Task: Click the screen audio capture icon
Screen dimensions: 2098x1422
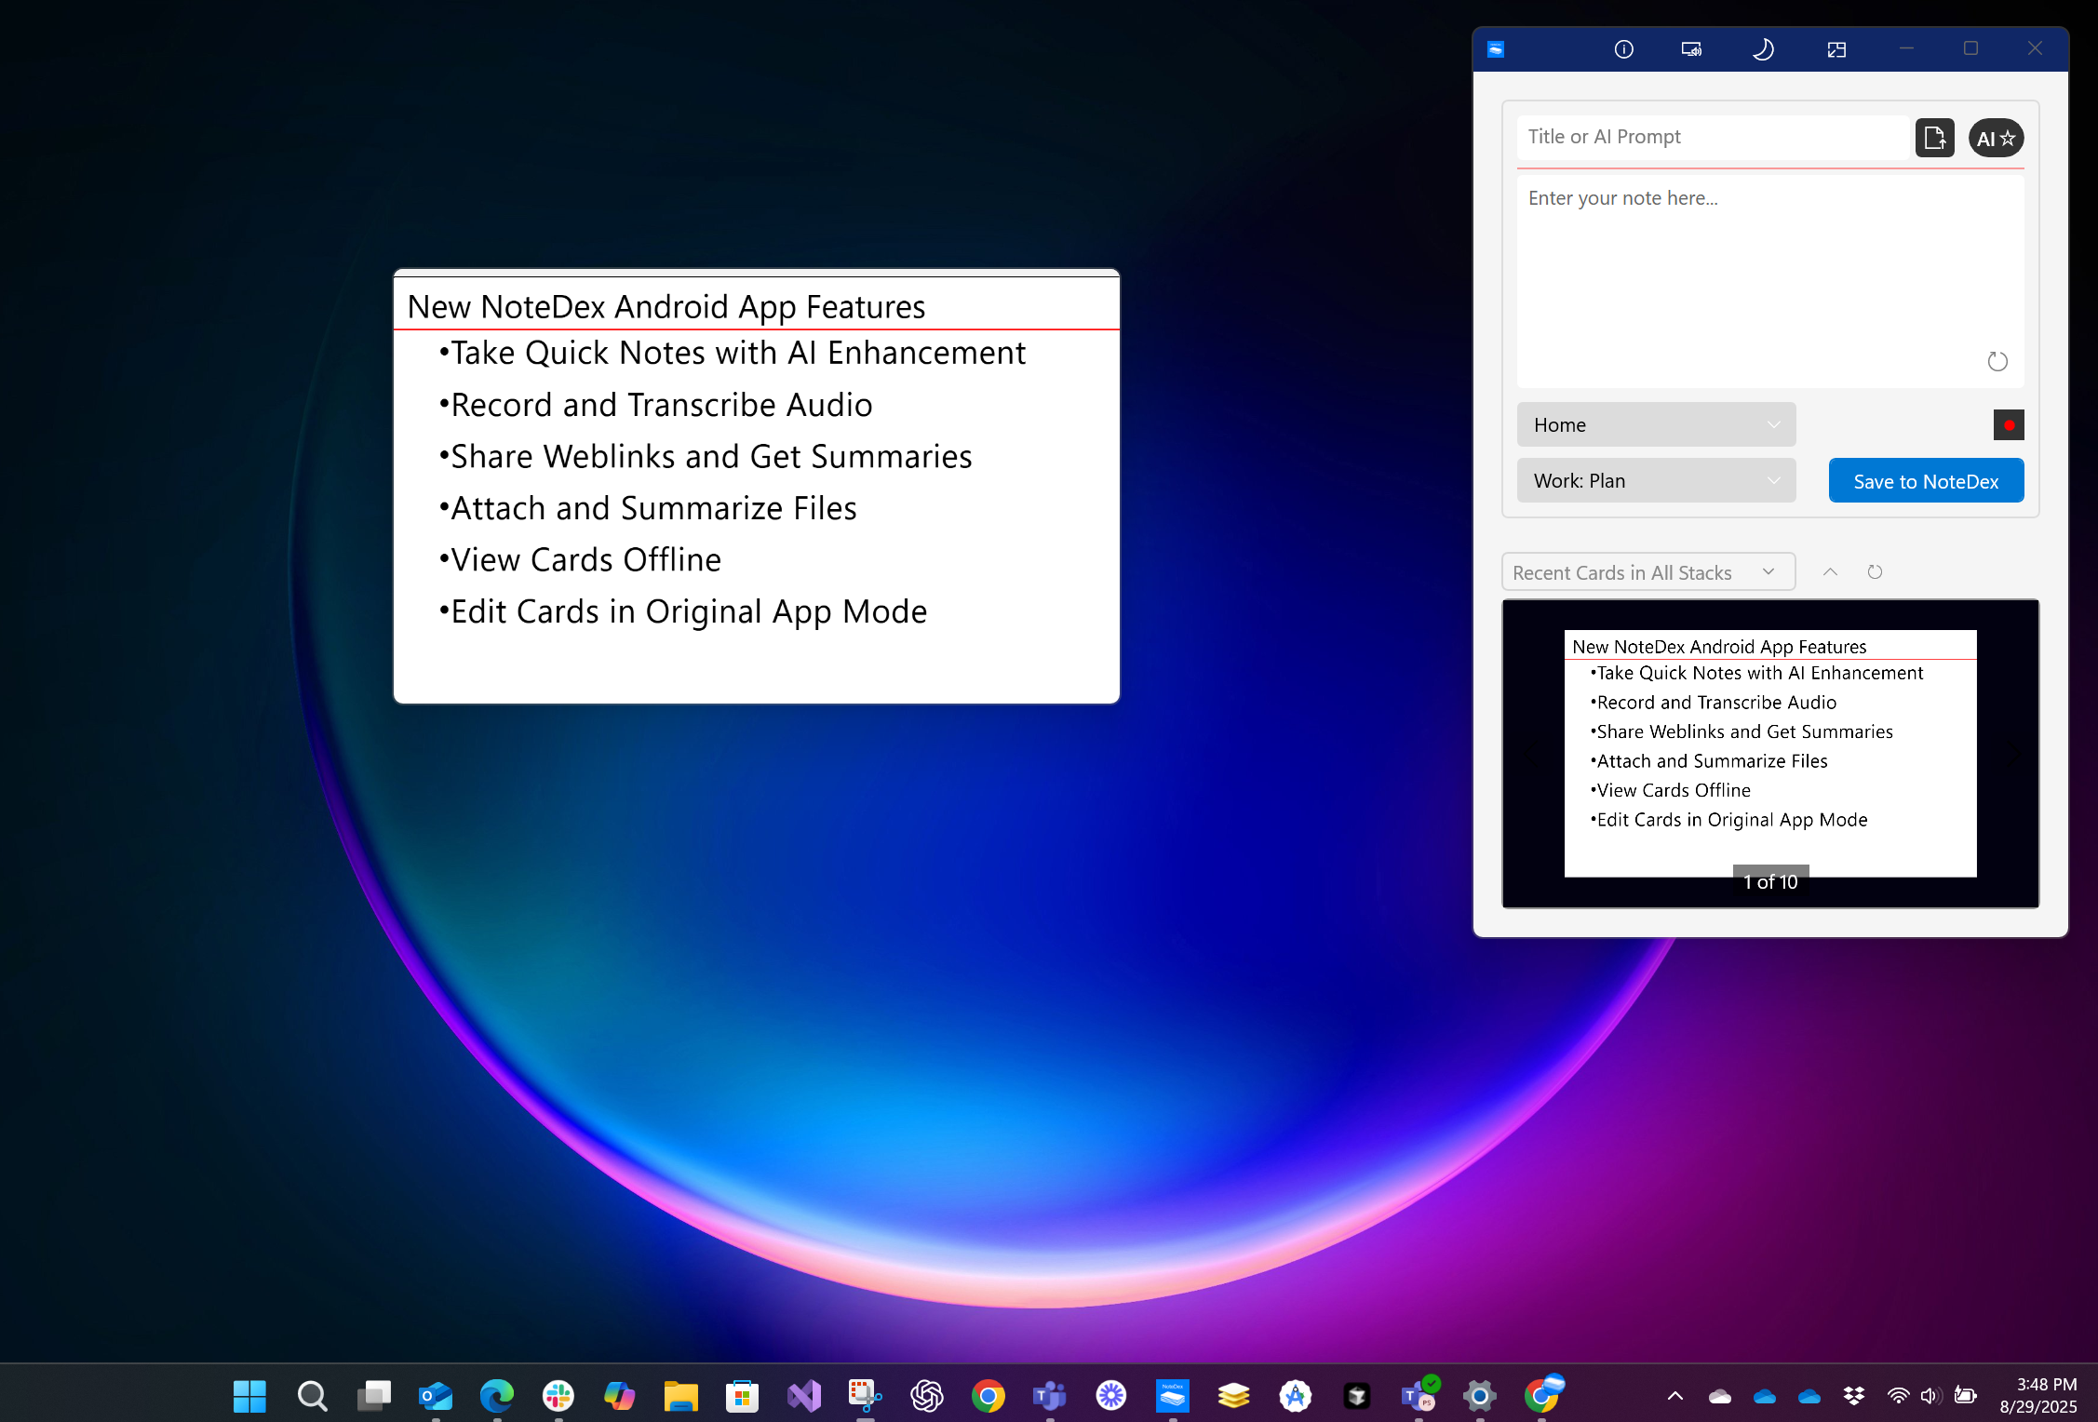Action: pos(1691,49)
